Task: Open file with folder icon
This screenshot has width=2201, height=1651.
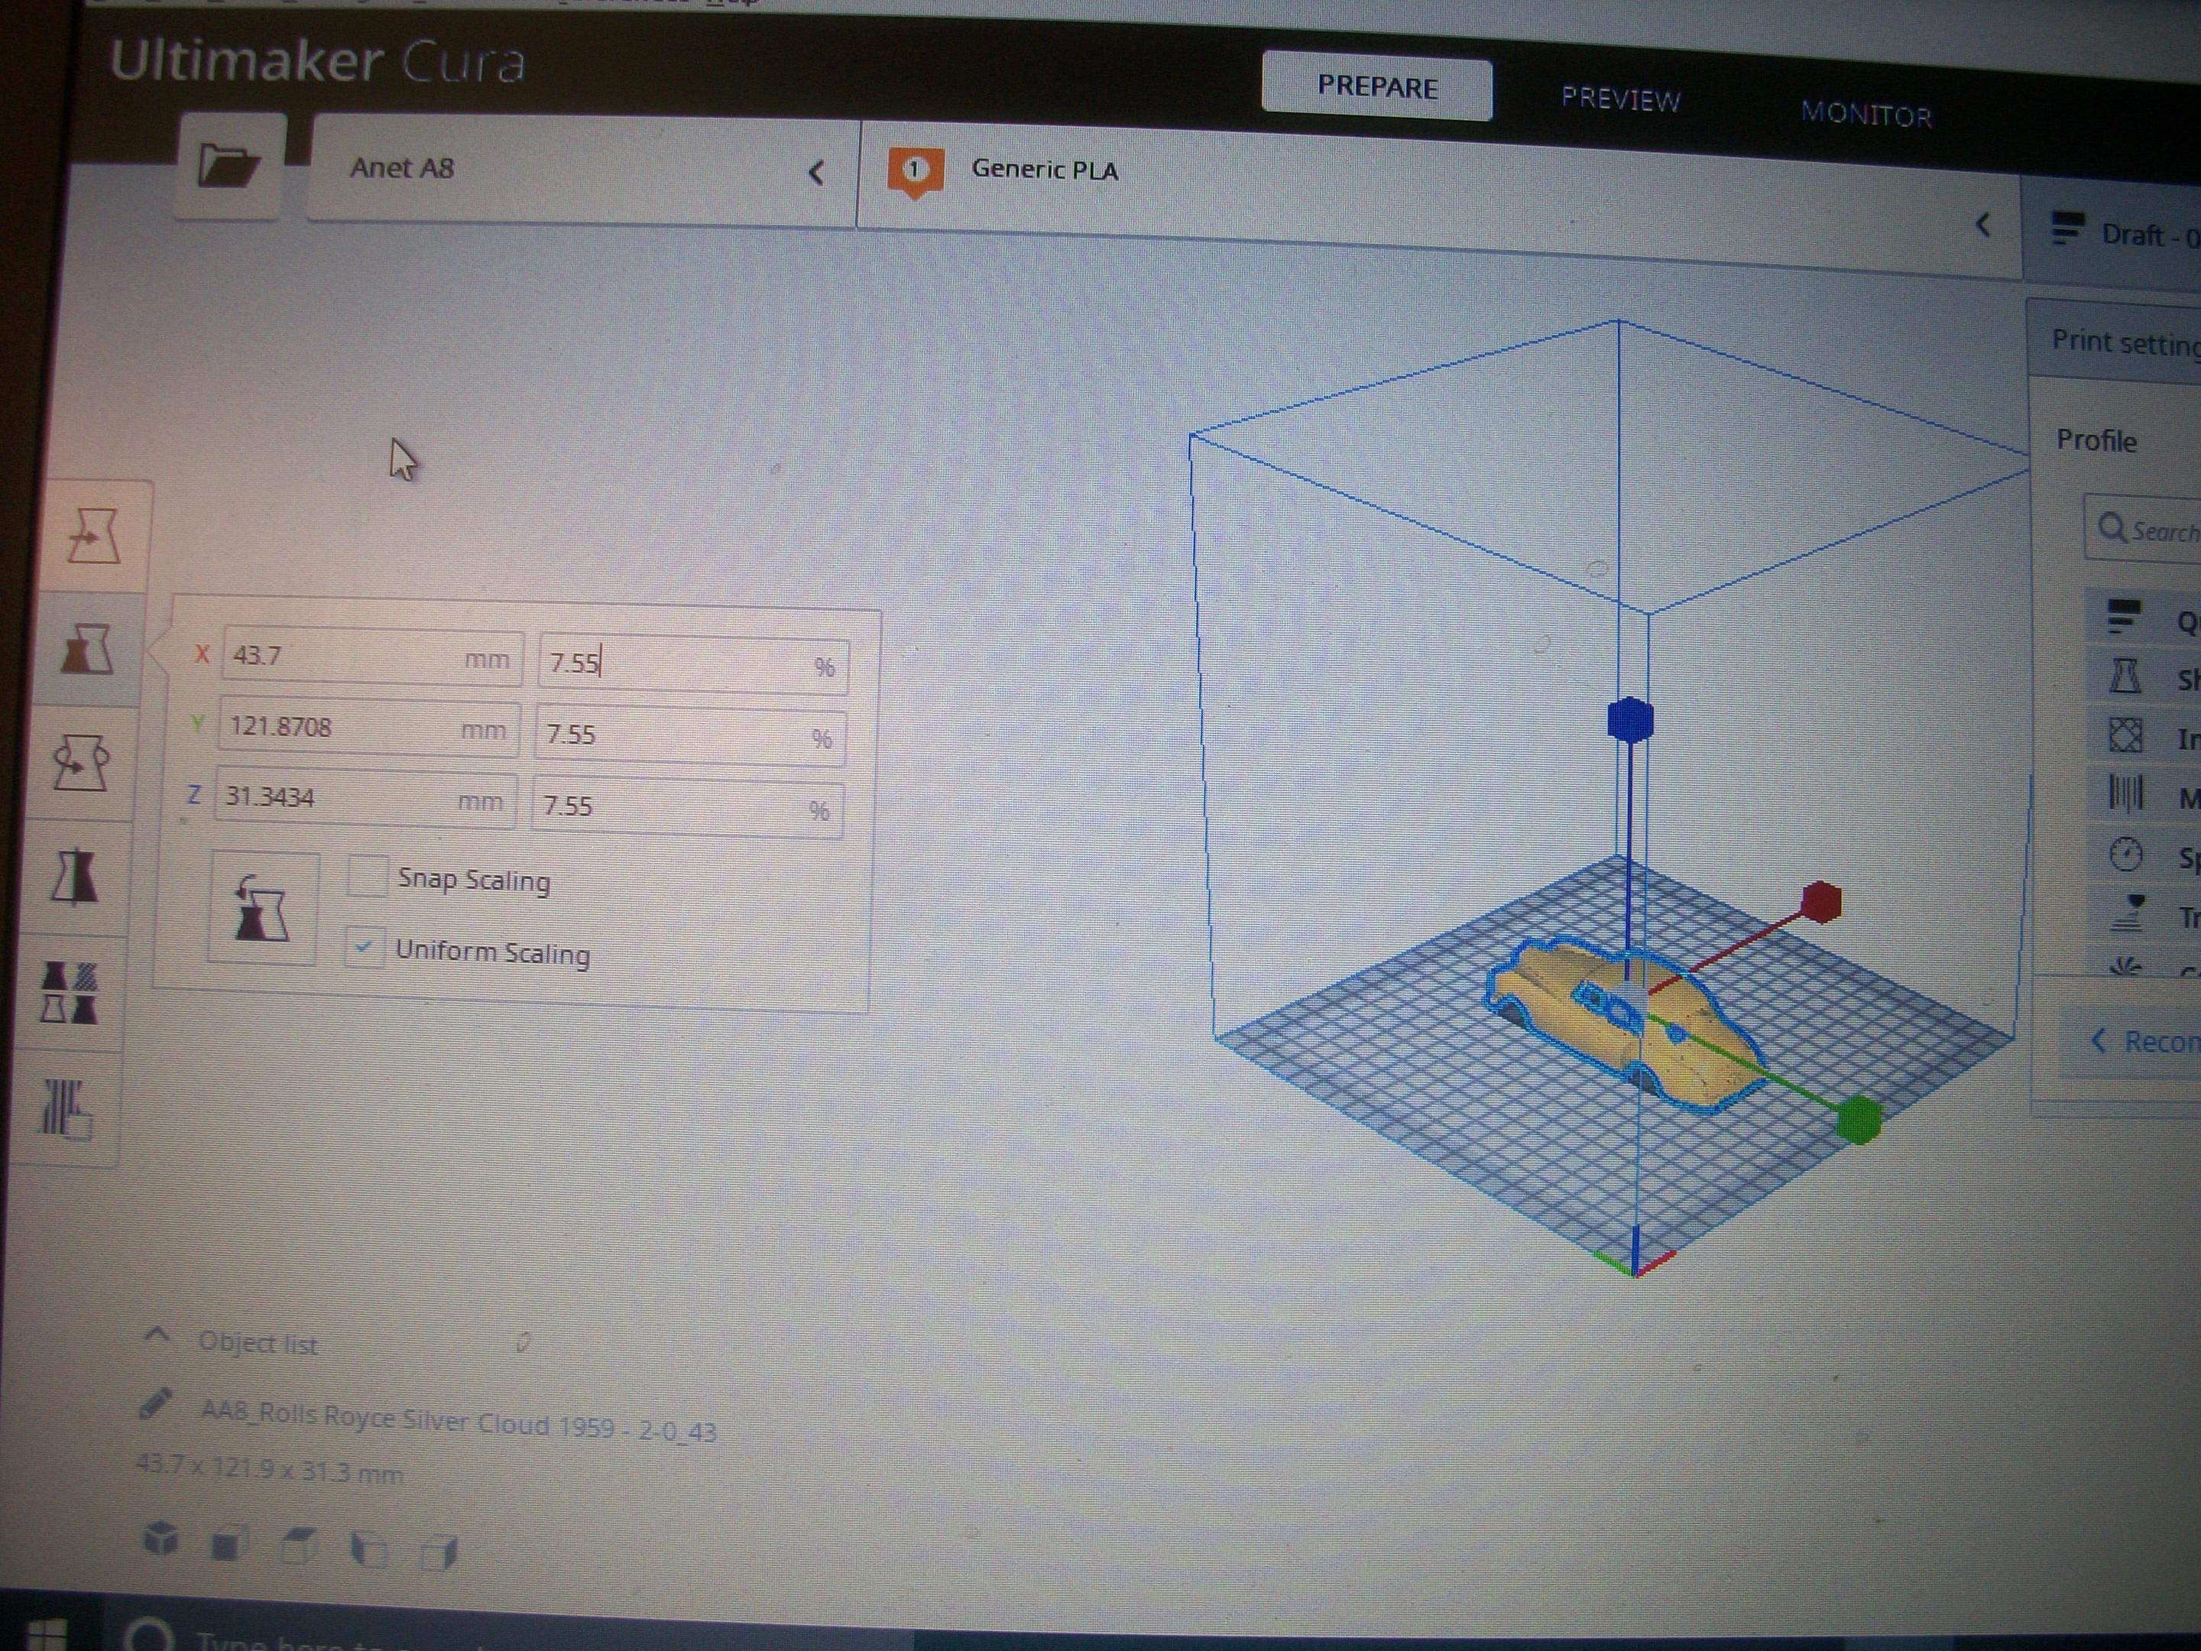Action: pyautogui.click(x=228, y=165)
